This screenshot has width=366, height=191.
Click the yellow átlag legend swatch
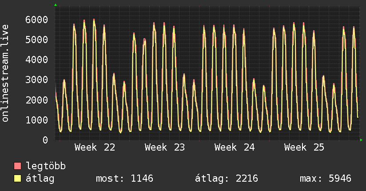(17, 178)
